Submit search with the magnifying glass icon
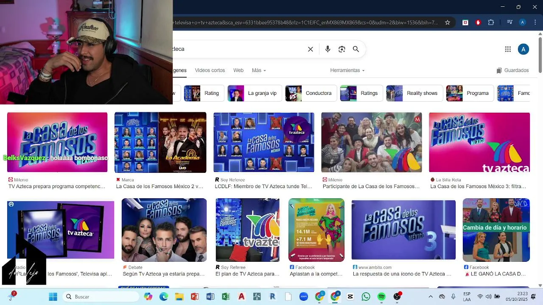Image resolution: width=543 pixels, height=305 pixels. coord(356,49)
